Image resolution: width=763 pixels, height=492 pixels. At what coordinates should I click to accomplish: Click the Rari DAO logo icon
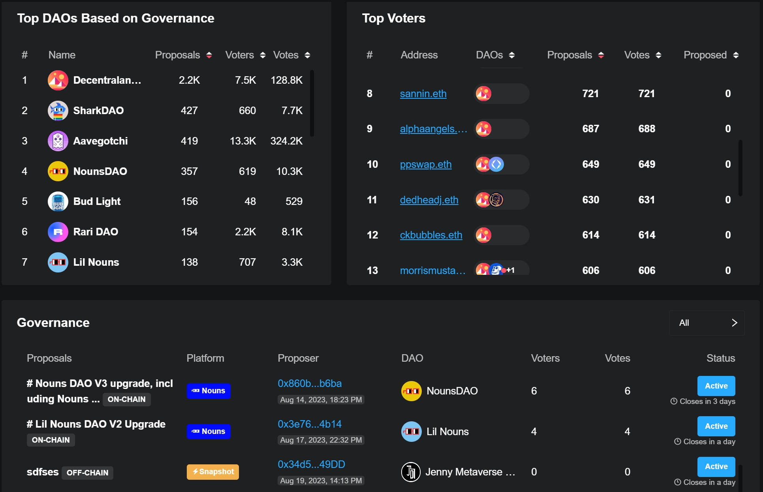coord(58,232)
